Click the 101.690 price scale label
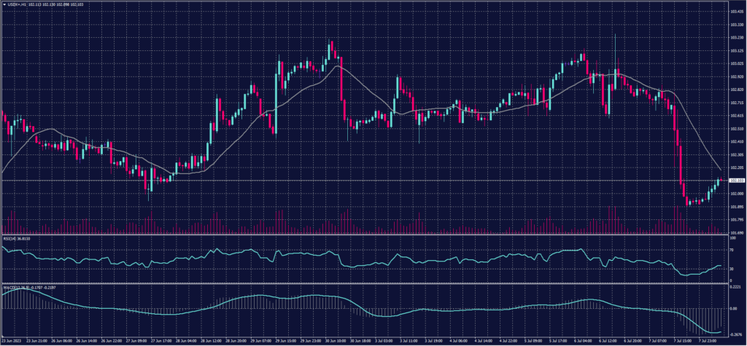 735,232
